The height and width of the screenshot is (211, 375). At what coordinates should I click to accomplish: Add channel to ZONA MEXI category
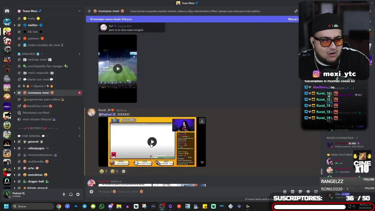79,54
